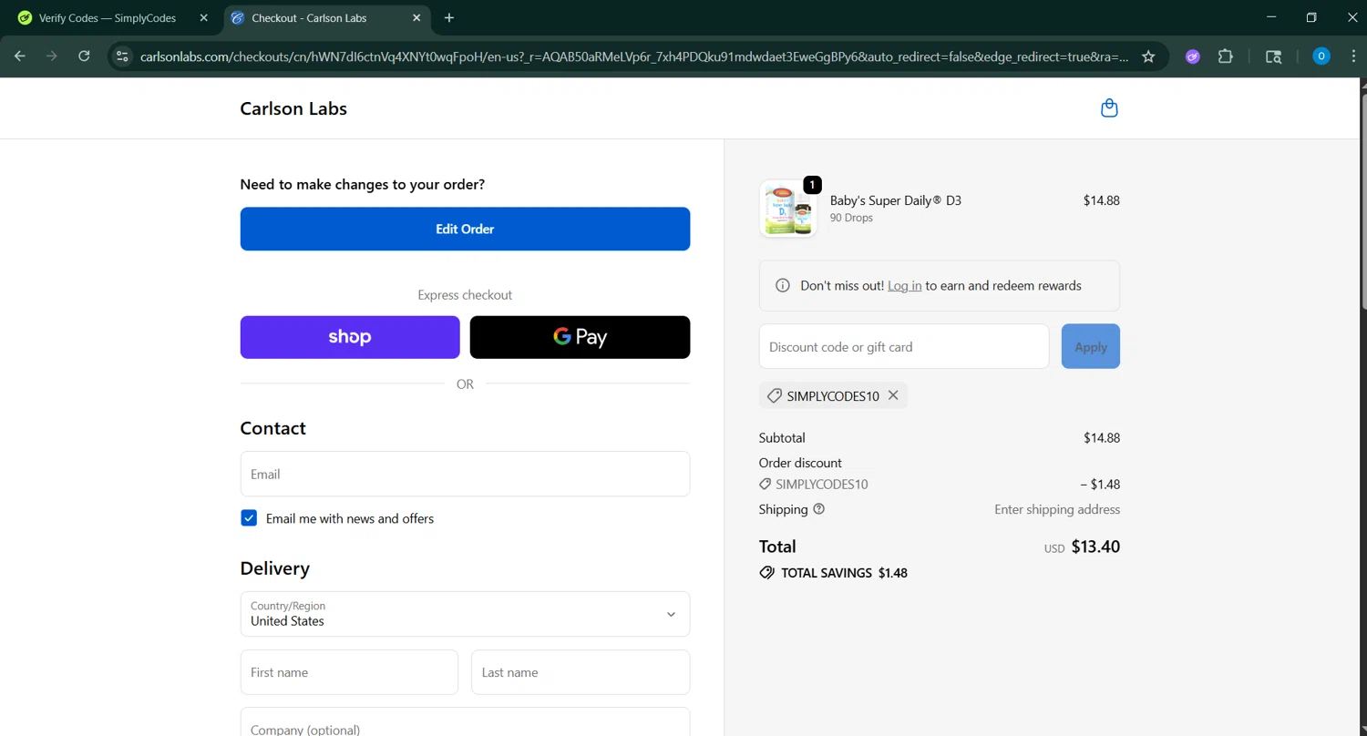Click the Log in link for rewards
The width and height of the screenshot is (1367, 736).
coord(904,286)
